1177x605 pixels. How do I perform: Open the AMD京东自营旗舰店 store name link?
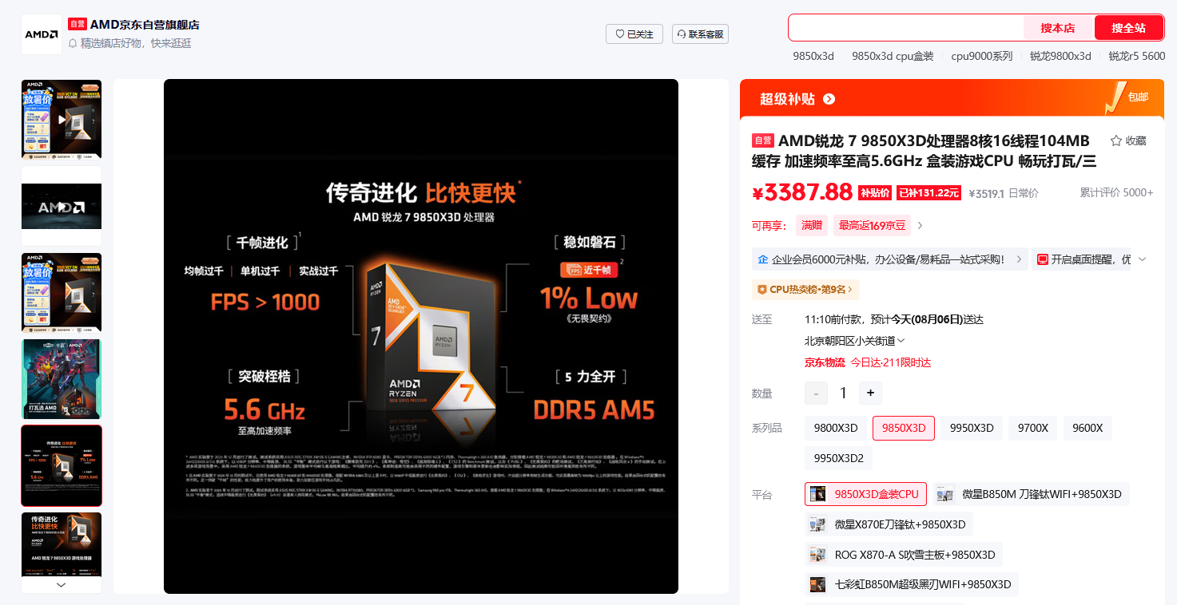click(x=145, y=25)
